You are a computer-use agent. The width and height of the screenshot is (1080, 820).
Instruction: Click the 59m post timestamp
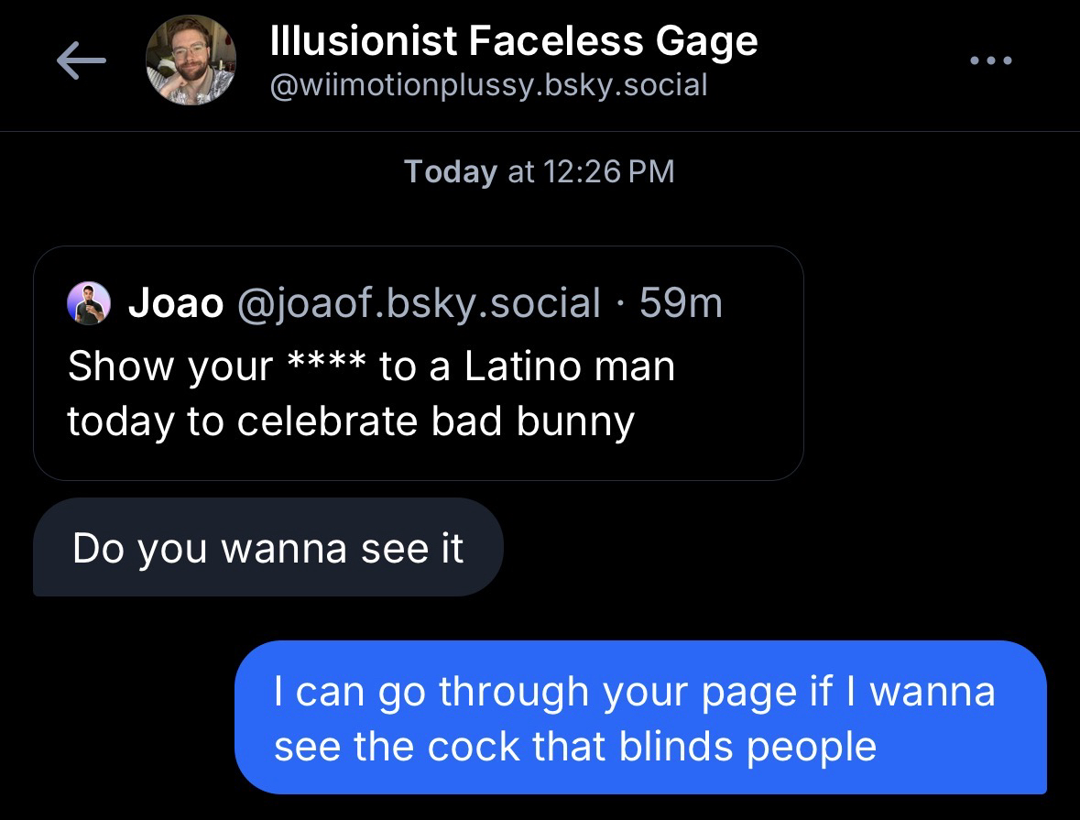point(681,303)
